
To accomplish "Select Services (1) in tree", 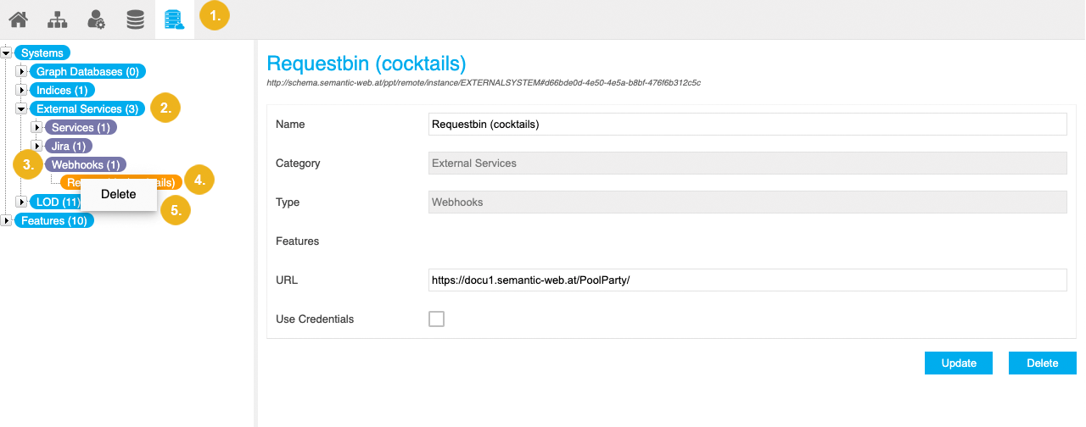I will [81, 127].
